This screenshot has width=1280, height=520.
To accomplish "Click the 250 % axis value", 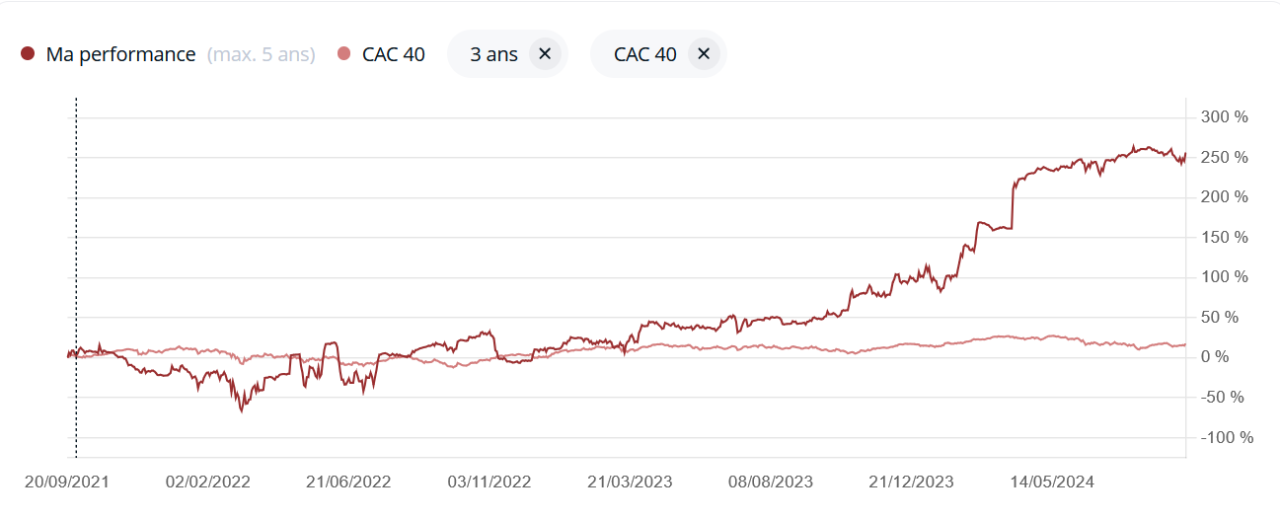I will [x=1224, y=157].
